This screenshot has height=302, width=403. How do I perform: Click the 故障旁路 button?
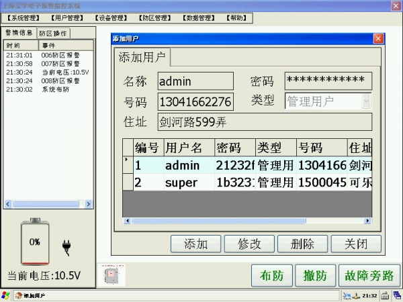(x=370, y=275)
